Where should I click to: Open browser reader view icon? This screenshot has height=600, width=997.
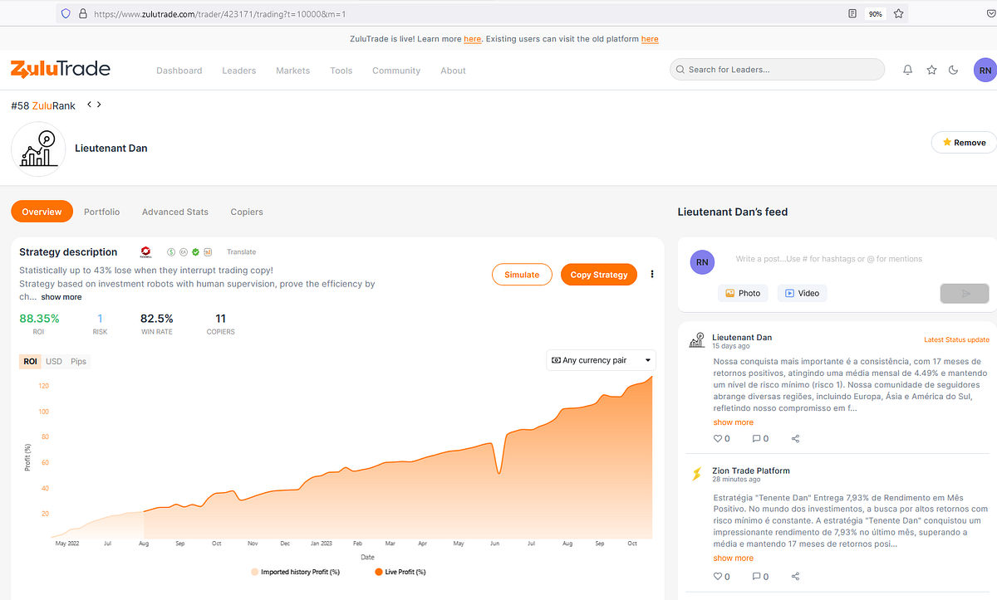(852, 14)
